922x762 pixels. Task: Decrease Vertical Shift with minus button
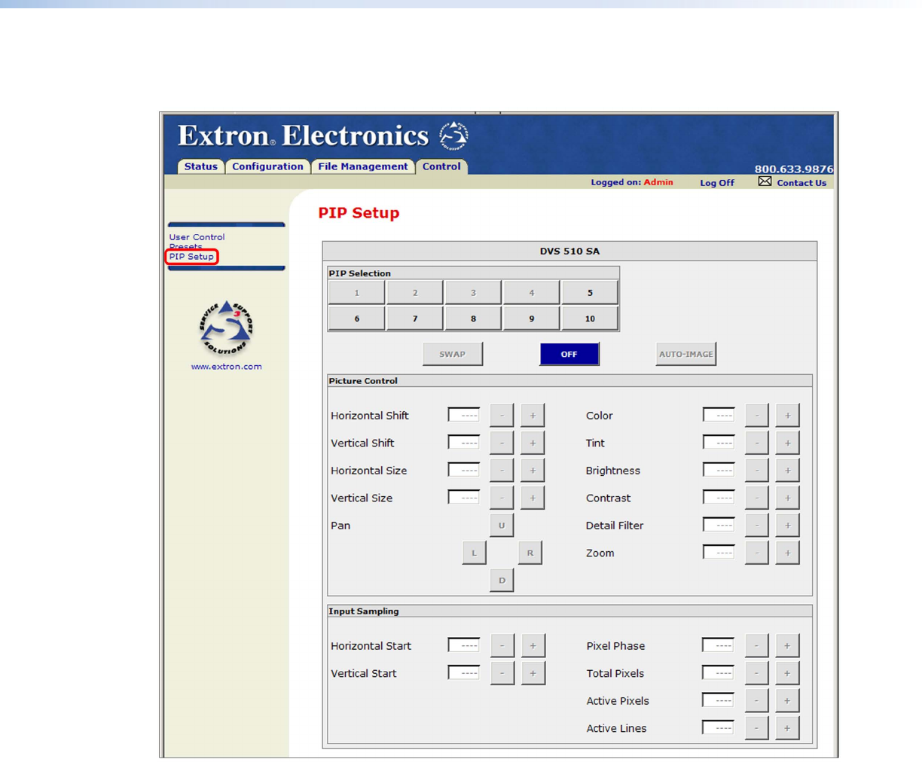[x=502, y=443]
